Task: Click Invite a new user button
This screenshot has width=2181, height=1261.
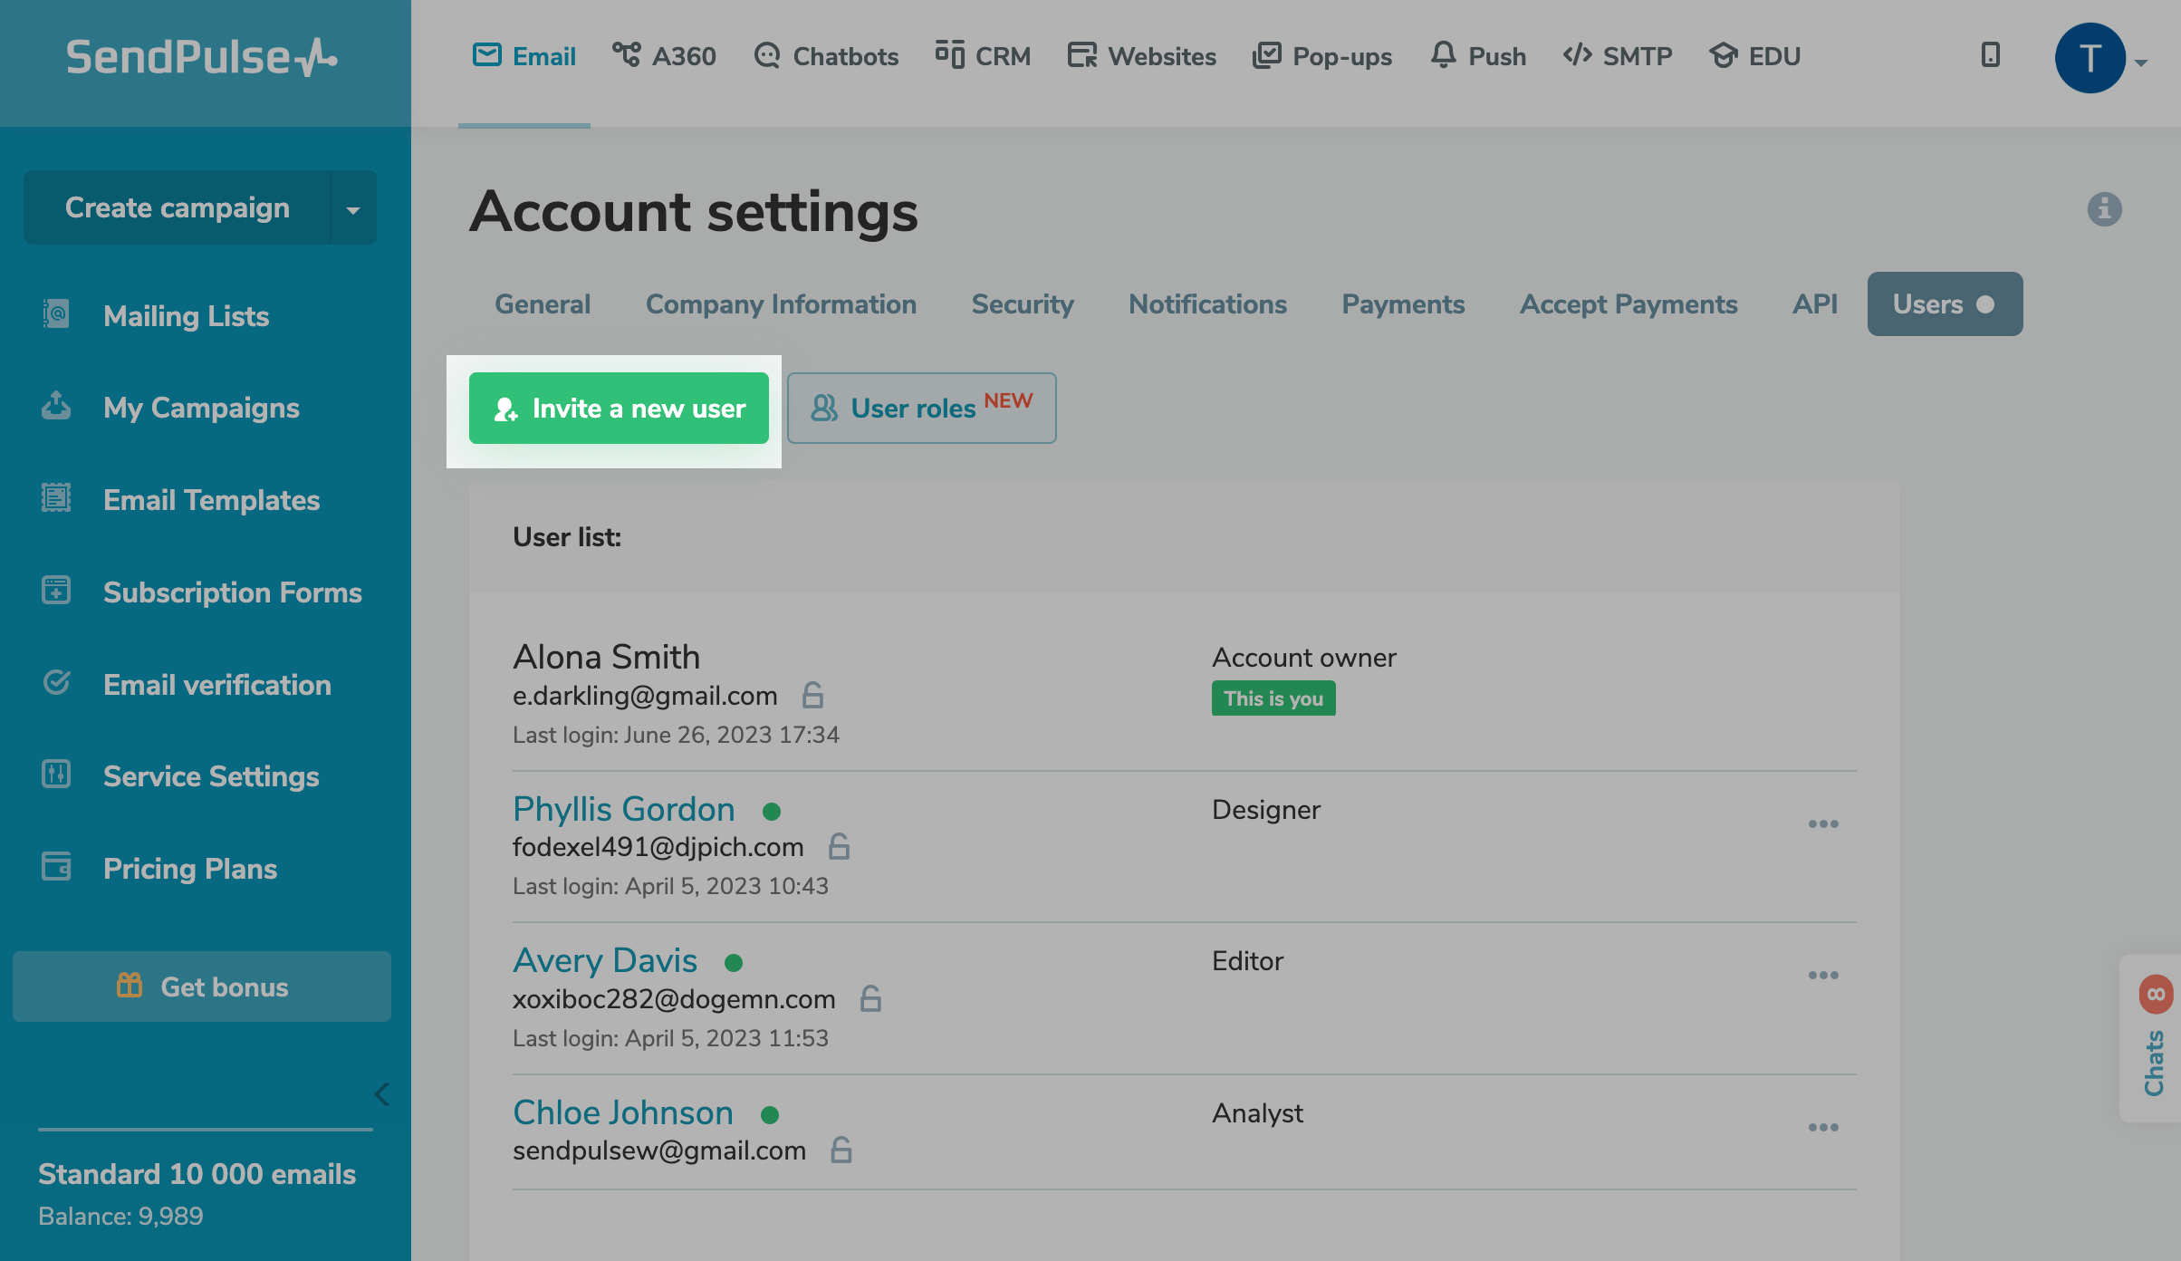Action: coord(619,409)
